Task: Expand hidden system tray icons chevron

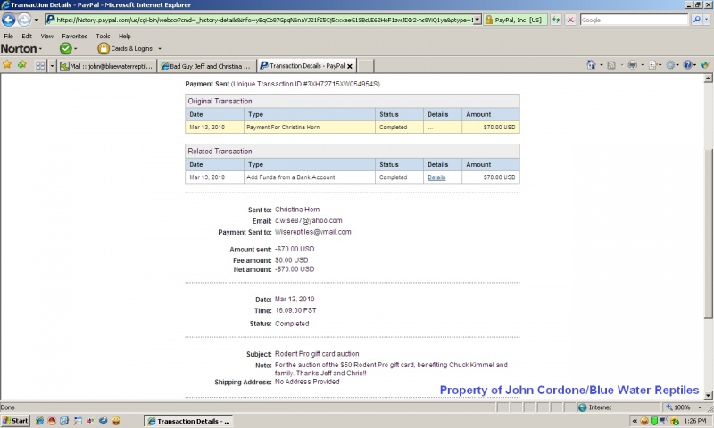Action: (x=635, y=421)
